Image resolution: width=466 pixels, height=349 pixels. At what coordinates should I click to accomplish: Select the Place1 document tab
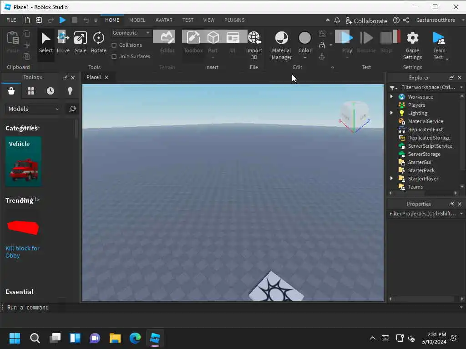[94, 77]
